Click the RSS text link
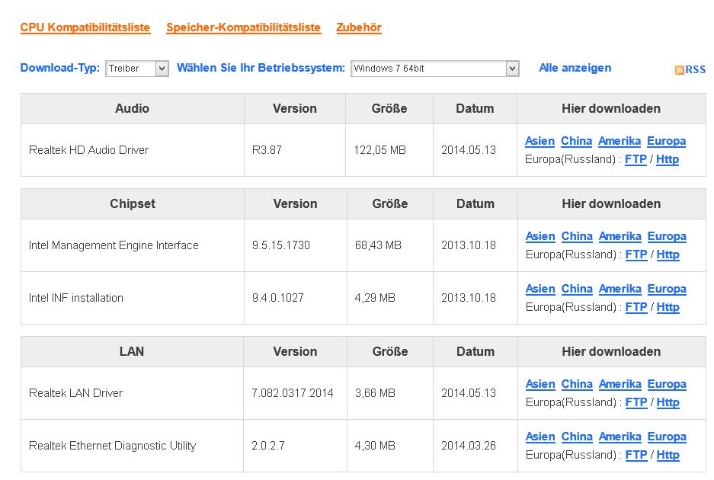This screenshot has width=714, height=480. click(696, 69)
